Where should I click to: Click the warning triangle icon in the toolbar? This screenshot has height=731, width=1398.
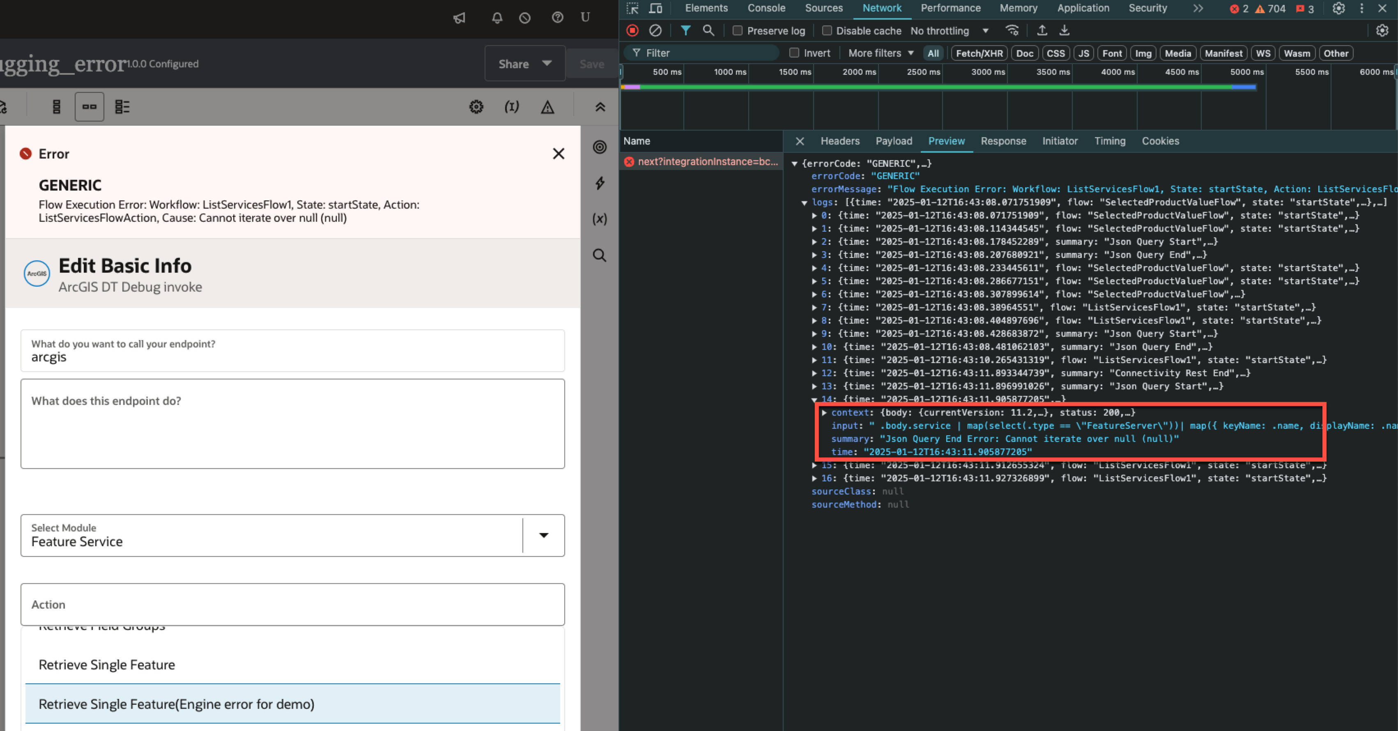point(547,107)
